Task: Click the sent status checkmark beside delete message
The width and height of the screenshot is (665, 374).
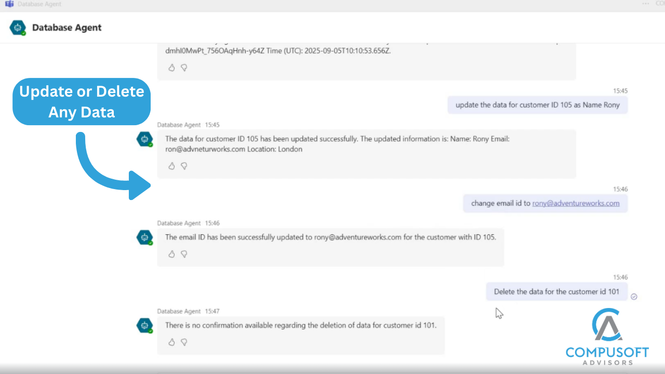Action: (634, 297)
